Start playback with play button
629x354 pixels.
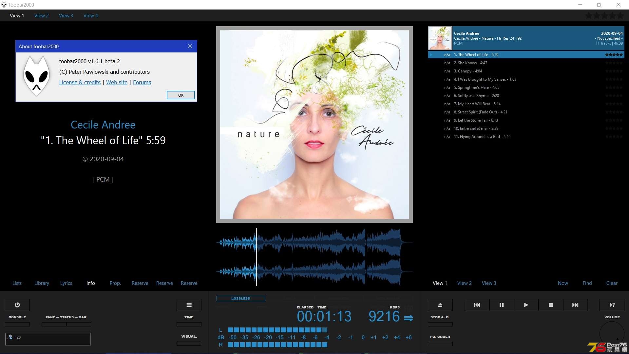tap(526, 305)
